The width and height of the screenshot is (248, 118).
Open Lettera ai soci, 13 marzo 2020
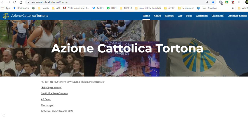pos(57,111)
